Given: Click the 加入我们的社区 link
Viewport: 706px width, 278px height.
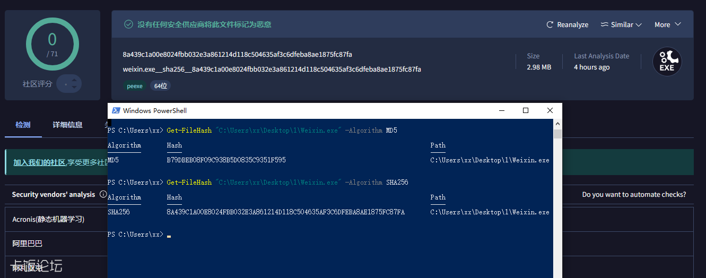Looking at the screenshot, I should (x=39, y=162).
